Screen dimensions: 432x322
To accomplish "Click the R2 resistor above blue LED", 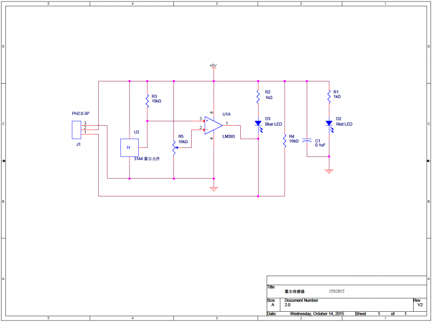I will pos(259,97).
